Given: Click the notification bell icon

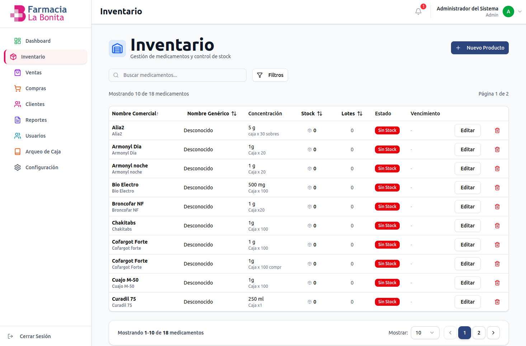Looking at the screenshot, I should (418, 11).
